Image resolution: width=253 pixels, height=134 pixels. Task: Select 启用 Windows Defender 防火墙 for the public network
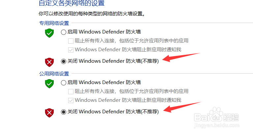(63, 83)
